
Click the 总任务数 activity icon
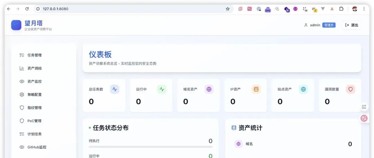pyautogui.click(x=115, y=89)
